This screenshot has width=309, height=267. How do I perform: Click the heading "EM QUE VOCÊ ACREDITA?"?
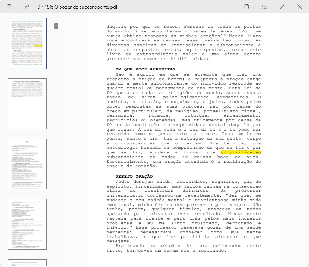145,69
